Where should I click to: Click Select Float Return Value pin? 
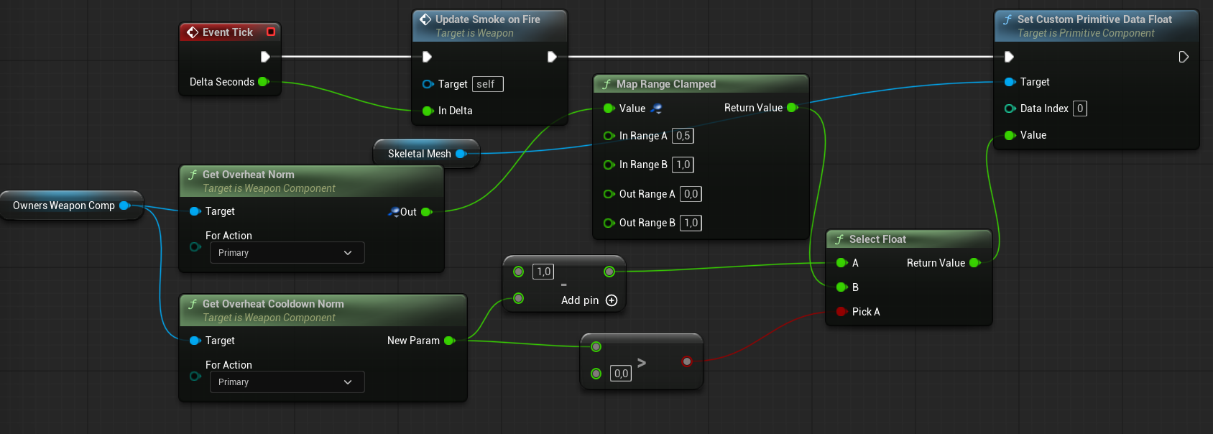(974, 263)
